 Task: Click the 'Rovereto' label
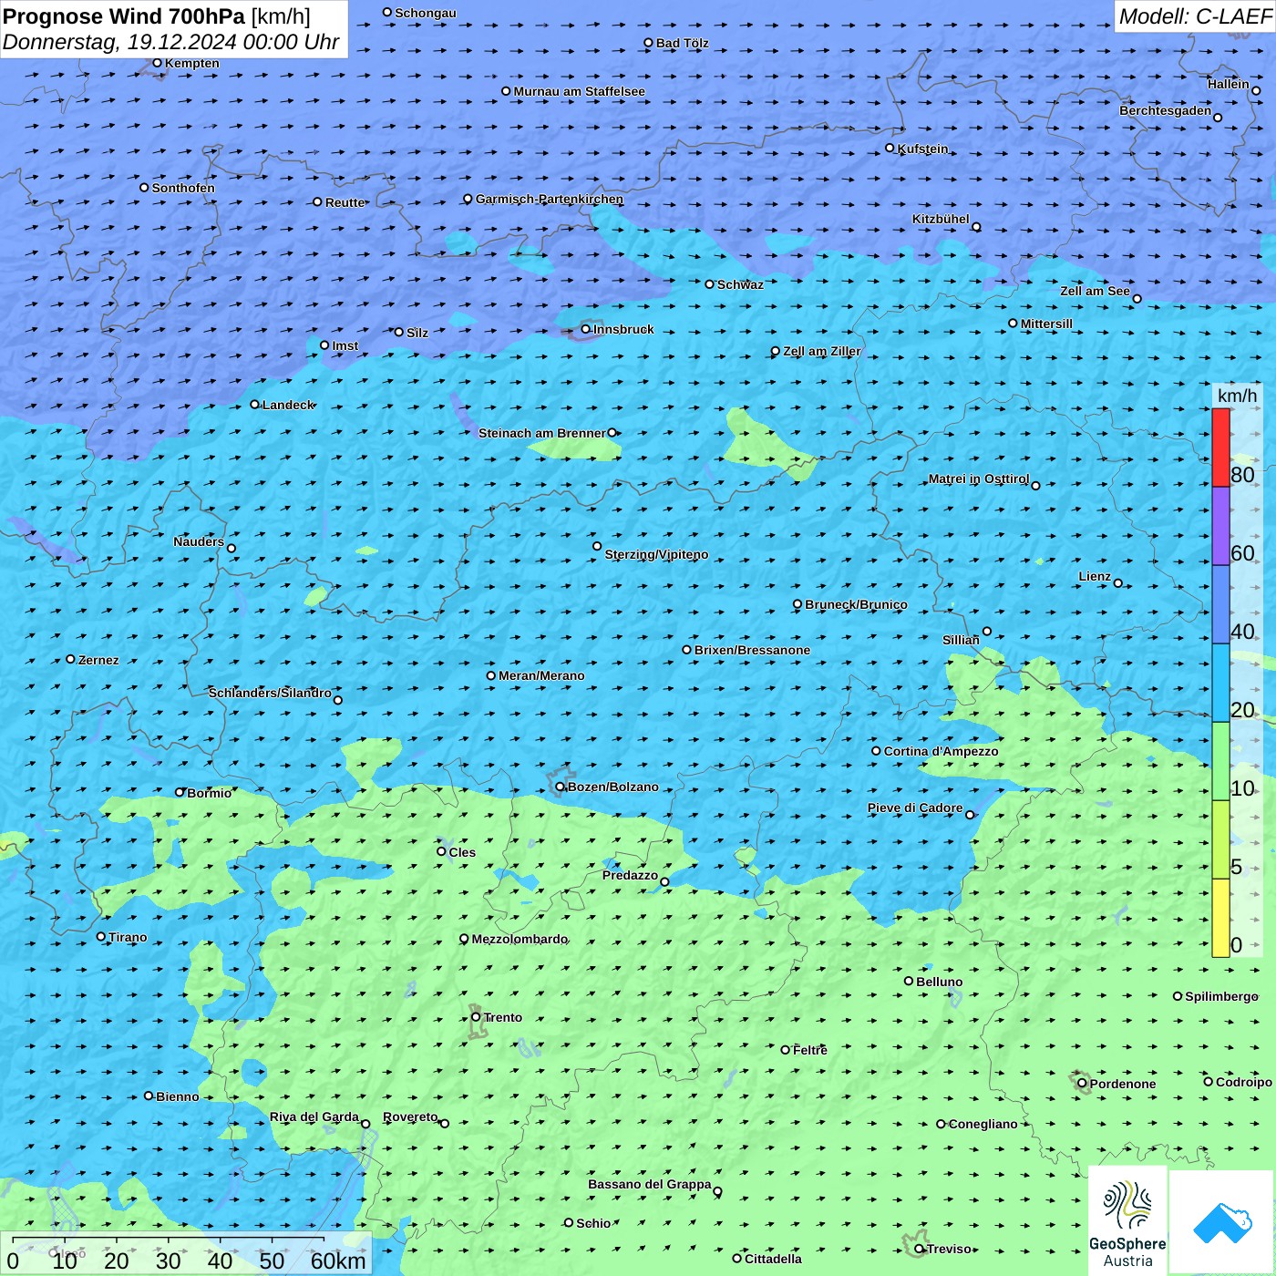pyautogui.click(x=410, y=1116)
